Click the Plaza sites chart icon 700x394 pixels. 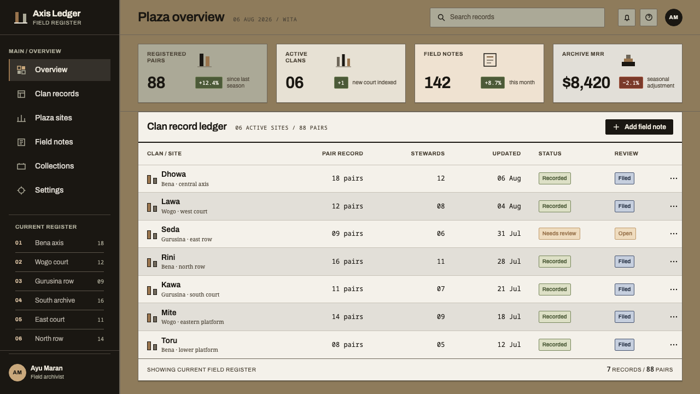click(x=21, y=118)
